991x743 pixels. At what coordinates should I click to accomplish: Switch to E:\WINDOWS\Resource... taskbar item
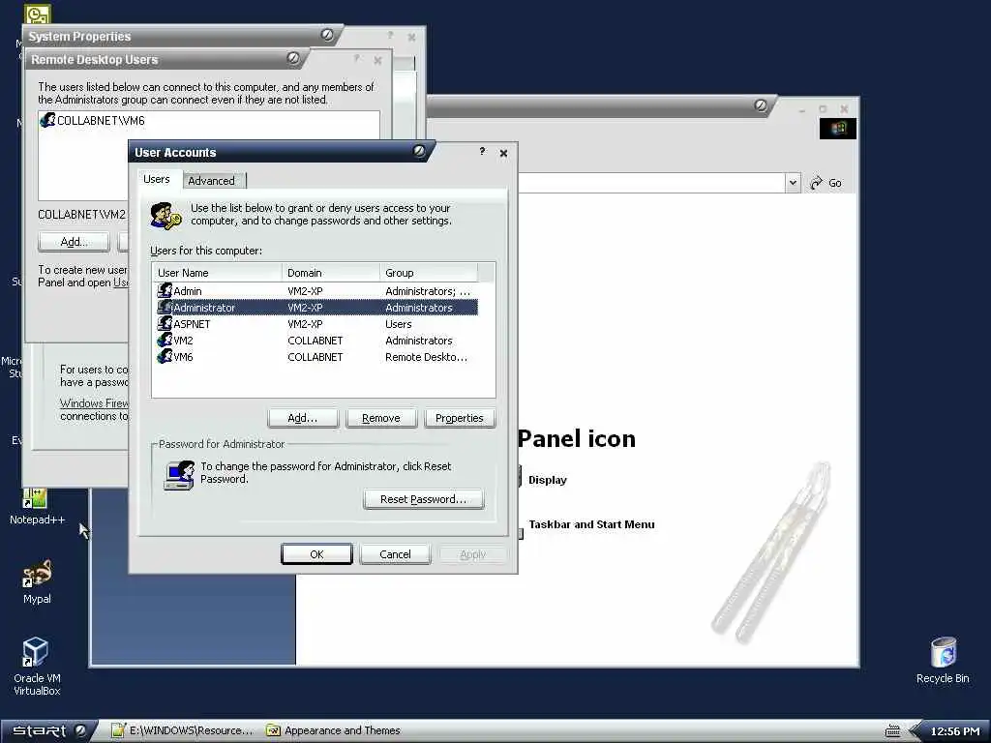[x=182, y=730]
